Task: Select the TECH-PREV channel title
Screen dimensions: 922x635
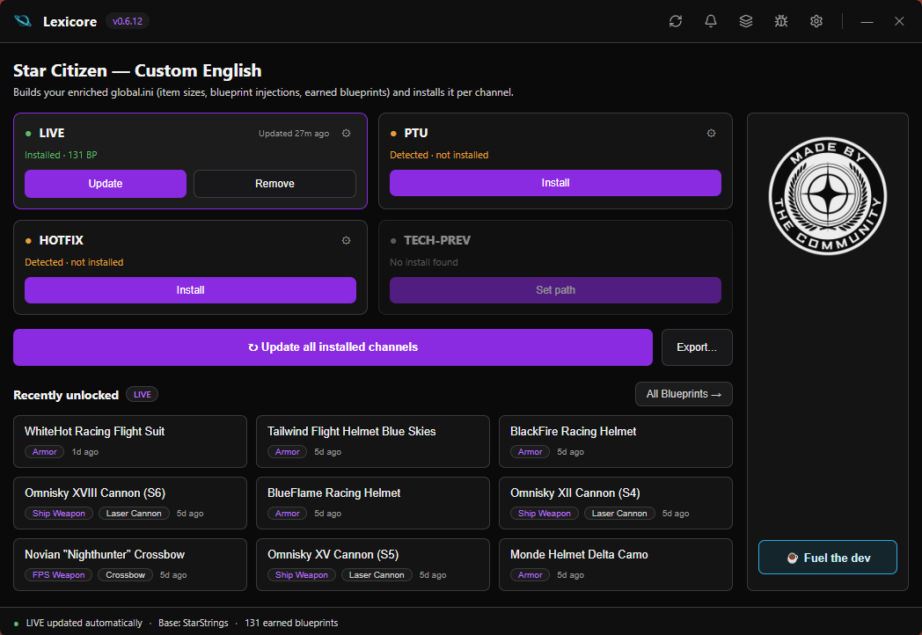Action: coord(437,240)
